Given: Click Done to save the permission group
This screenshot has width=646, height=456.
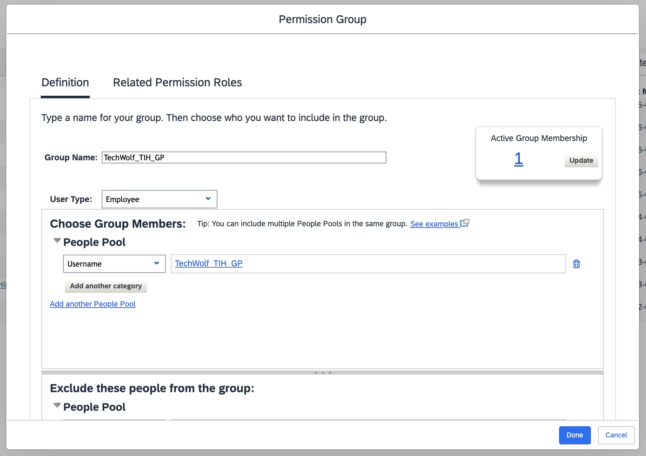Looking at the screenshot, I should 574,435.
